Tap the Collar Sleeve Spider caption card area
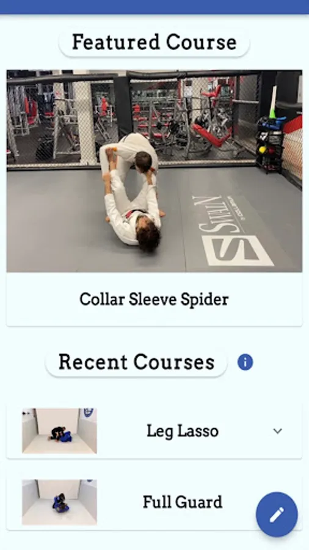The height and width of the screenshot is (550, 309). tap(154, 299)
